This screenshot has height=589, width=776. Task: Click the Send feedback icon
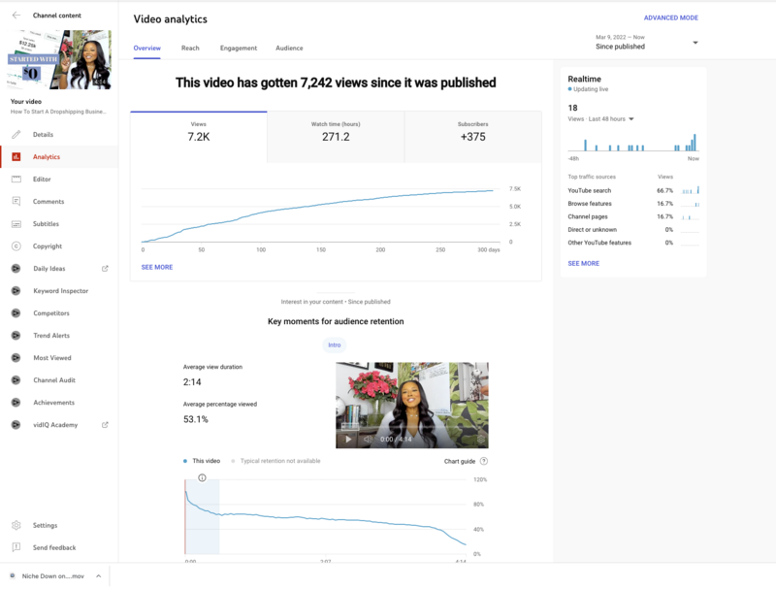pos(16,547)
